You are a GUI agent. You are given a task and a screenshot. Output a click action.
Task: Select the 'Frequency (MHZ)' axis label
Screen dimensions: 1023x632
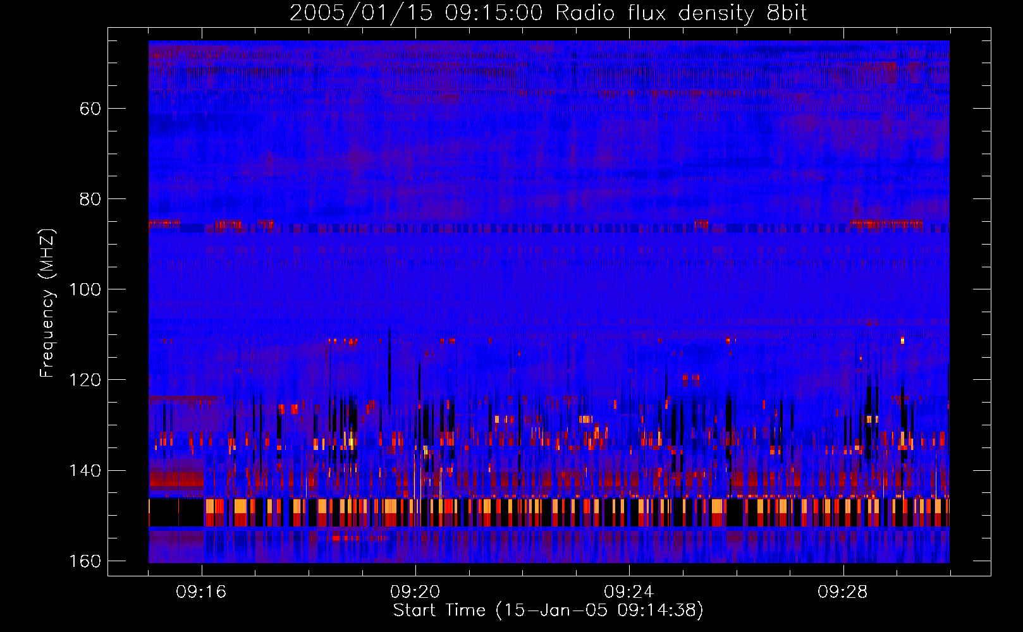[x=47, y=303]
